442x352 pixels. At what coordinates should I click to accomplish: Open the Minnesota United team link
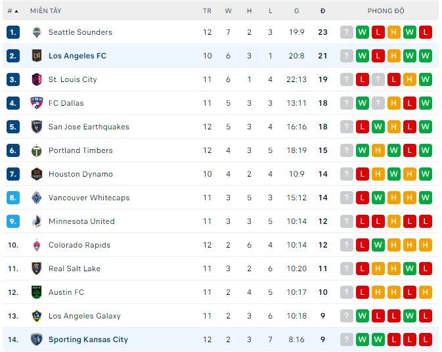81,221
